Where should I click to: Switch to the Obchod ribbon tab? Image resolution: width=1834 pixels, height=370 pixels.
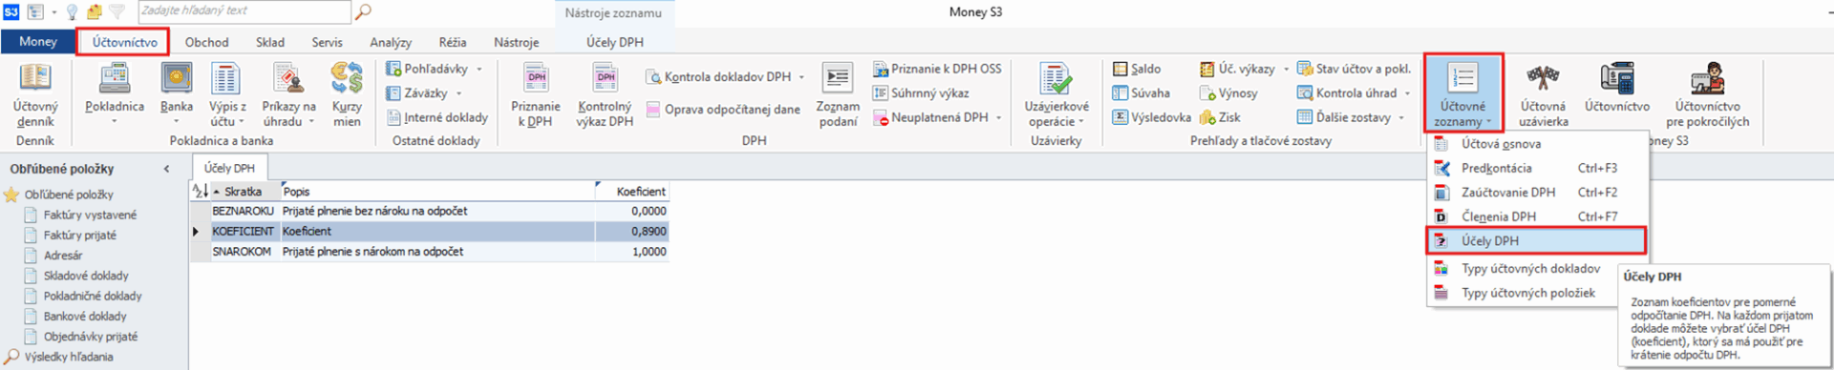206,42
